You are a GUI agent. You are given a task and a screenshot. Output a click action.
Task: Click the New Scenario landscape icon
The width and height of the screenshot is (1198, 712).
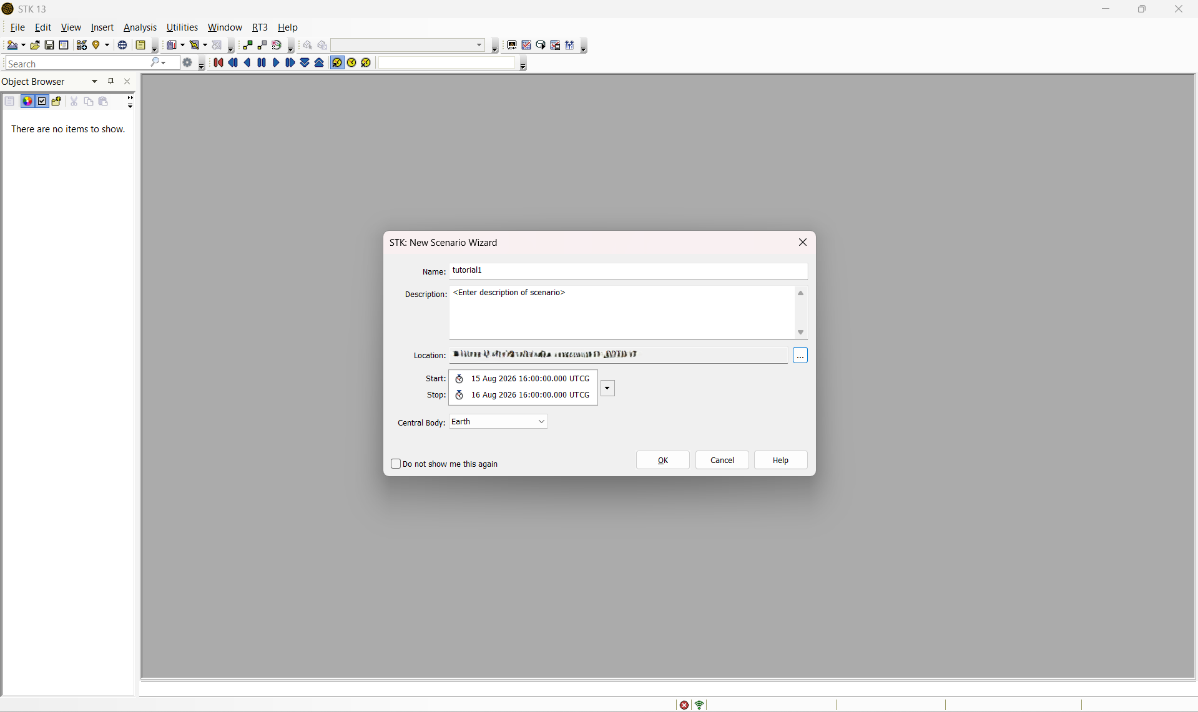coord(12,45)
